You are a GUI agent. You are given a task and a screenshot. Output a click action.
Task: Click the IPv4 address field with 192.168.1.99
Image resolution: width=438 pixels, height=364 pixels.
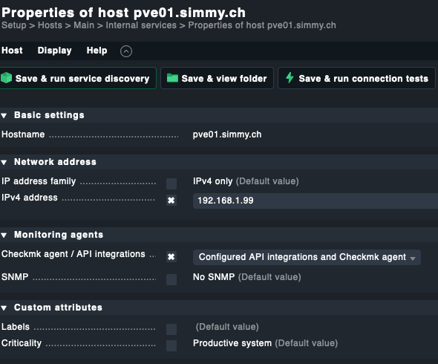(316, 201)
